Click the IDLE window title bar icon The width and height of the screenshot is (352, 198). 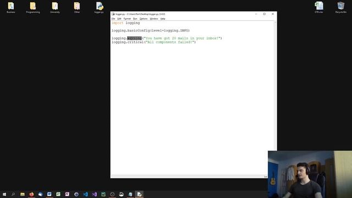coord(113,14)
